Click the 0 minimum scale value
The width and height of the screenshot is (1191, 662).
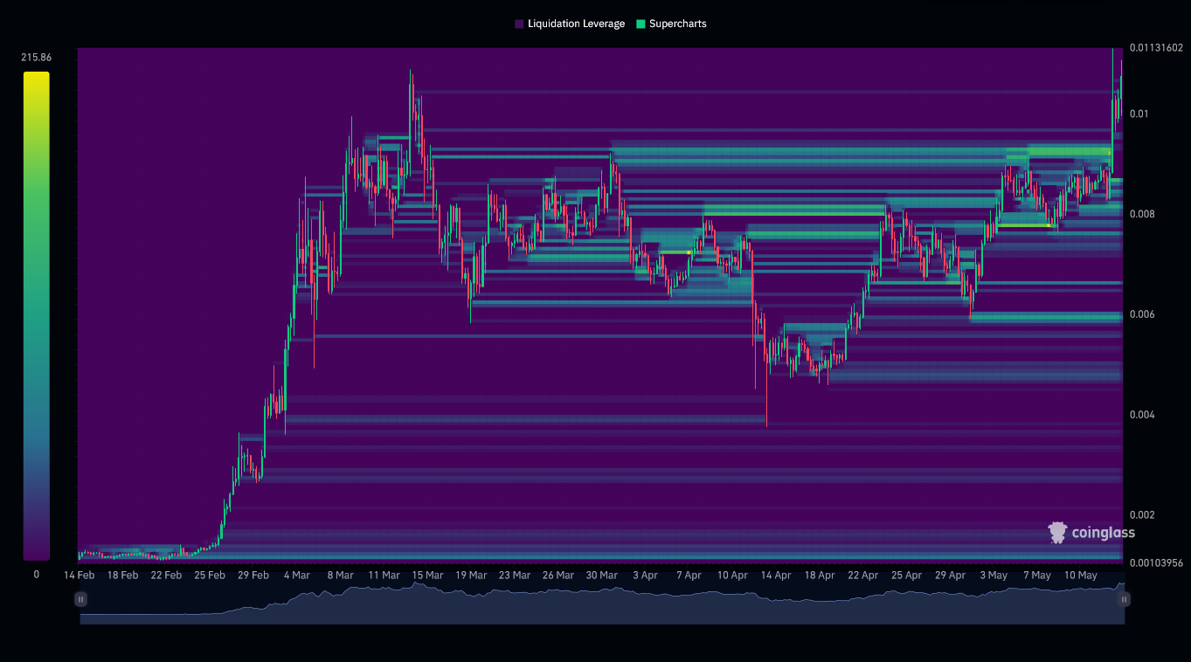point(36,575)
